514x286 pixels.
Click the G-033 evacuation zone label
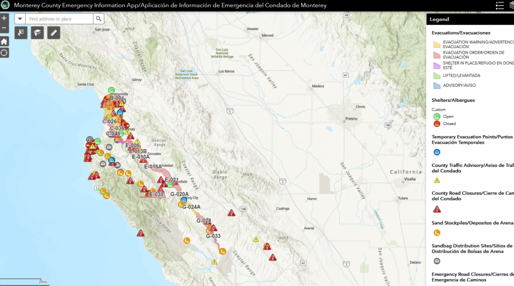point(213,236)
